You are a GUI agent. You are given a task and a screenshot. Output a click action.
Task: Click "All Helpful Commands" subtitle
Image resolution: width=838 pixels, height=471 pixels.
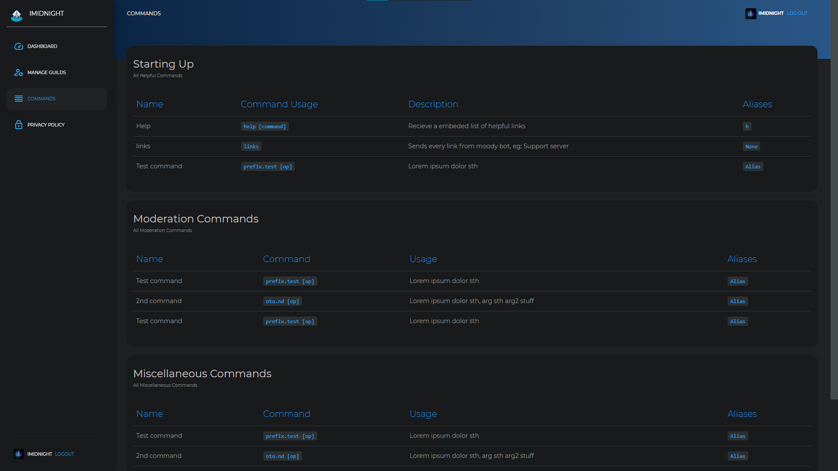click(x=158, y=76)
